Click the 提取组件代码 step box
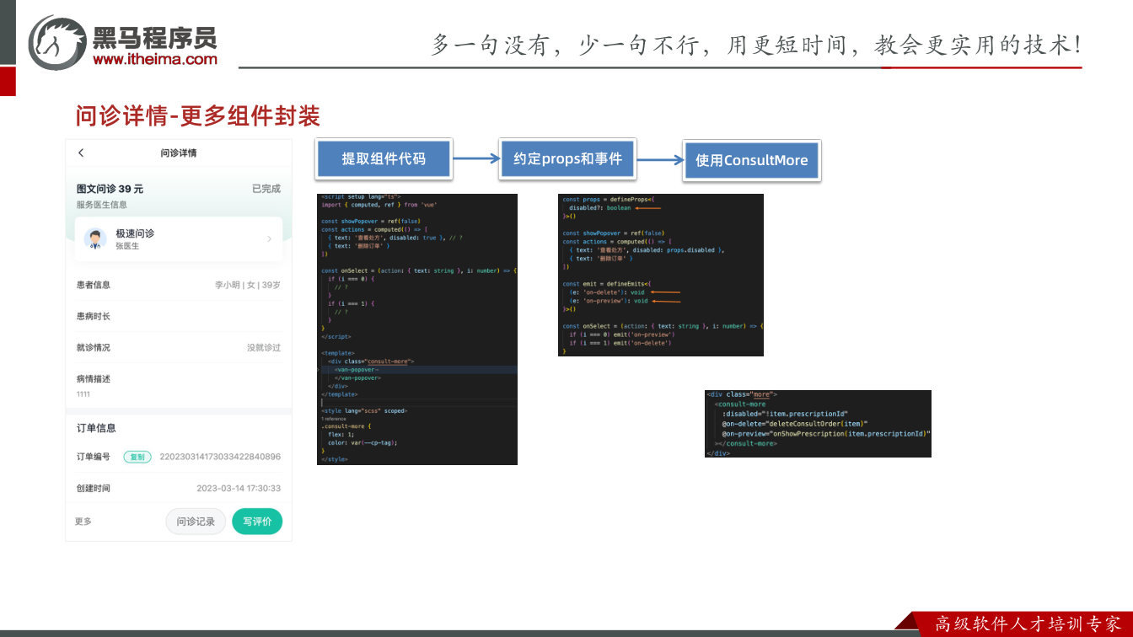 click(x=384, y=158)
